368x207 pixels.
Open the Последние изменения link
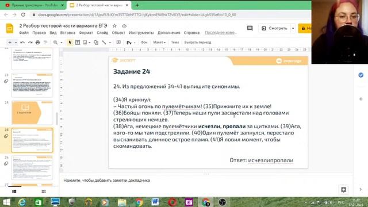coord(221,33)
